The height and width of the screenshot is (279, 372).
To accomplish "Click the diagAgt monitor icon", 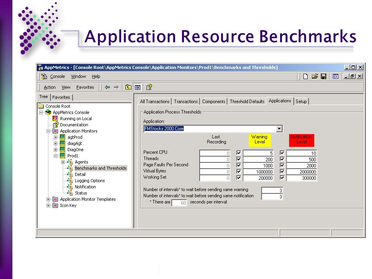I will [x=63, y=143].
